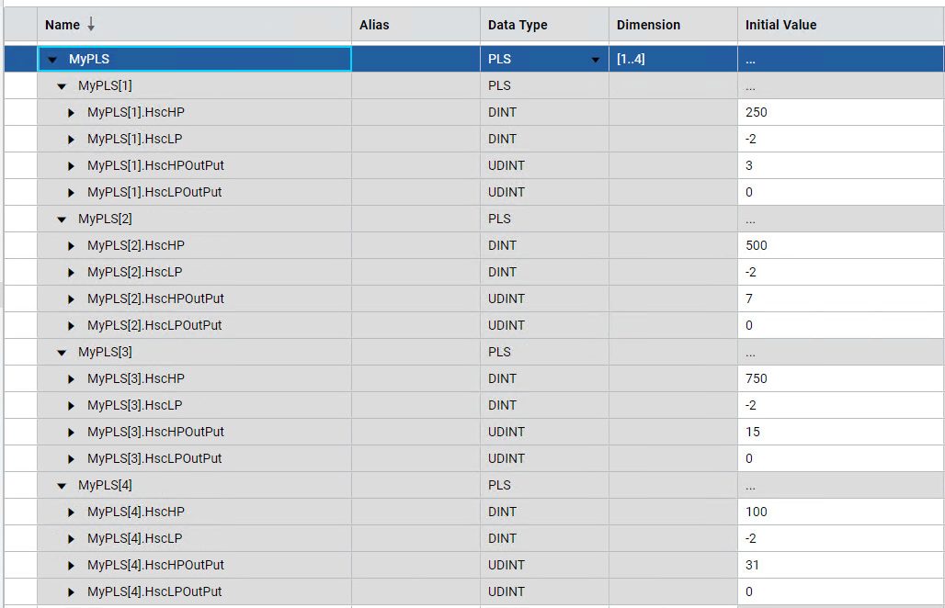Click the Initial Value column header
The image size is (945, 608).
(780, 25)
